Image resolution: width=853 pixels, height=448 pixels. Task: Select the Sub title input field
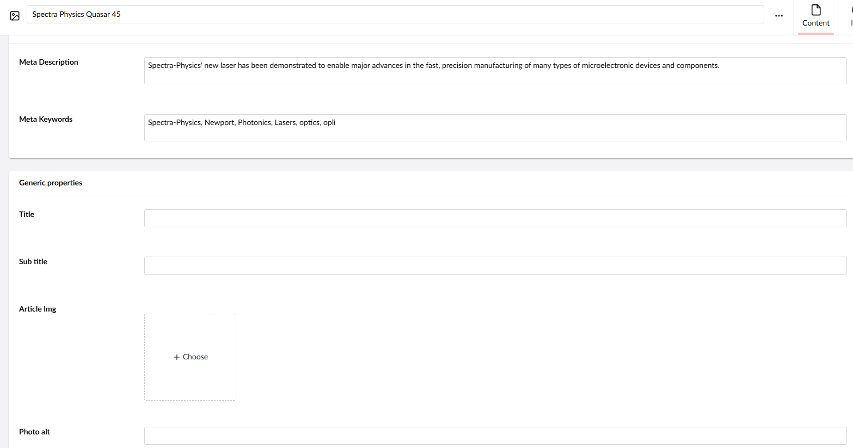(495, 266)
